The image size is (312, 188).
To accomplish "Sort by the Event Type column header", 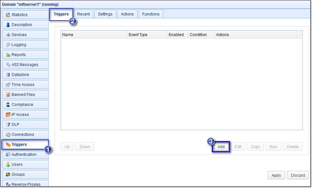I will point(138,35).
